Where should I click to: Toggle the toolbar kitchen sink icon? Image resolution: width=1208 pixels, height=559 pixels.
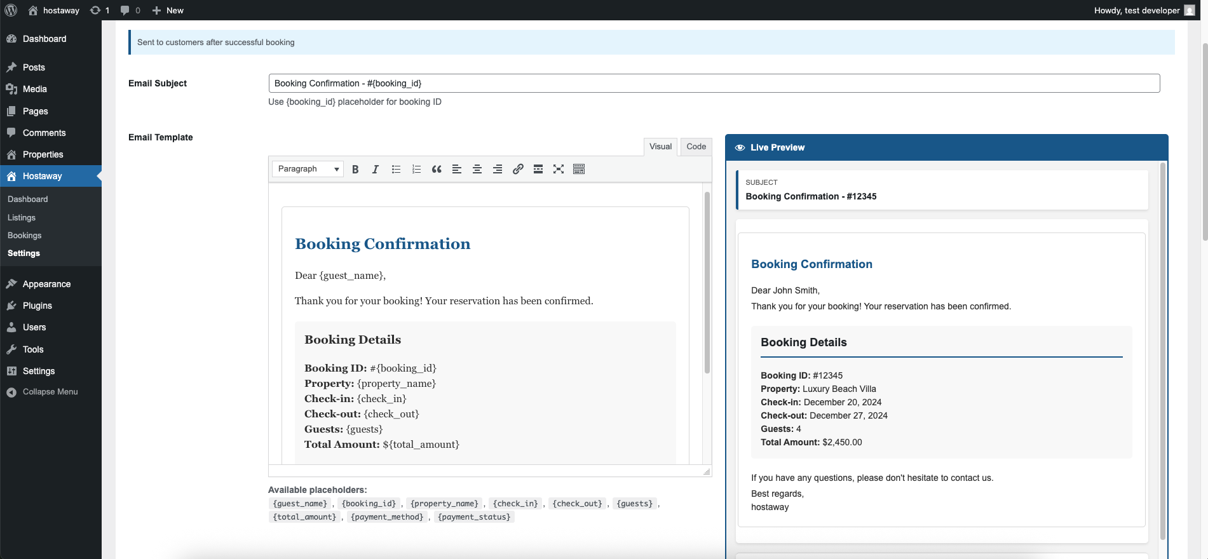point(579,169)
